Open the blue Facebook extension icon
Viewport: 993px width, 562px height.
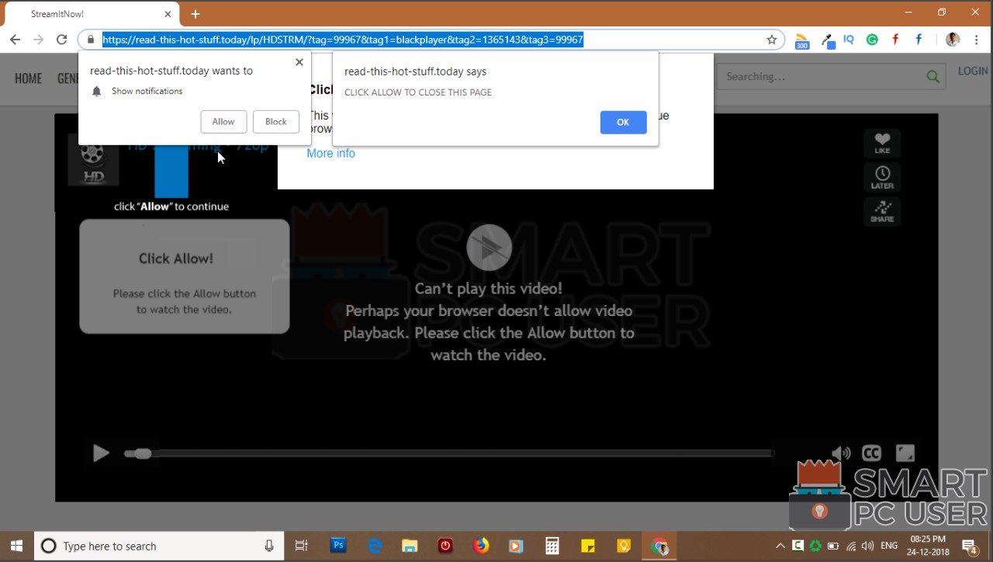(918, 40)
